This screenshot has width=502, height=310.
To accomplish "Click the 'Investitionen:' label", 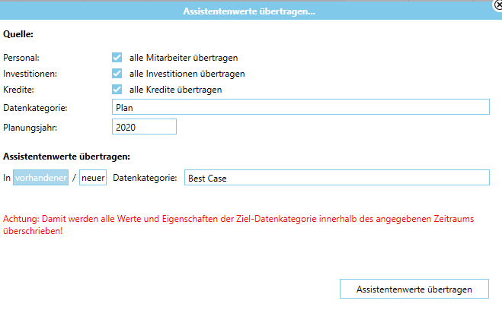I will [30, 74].
